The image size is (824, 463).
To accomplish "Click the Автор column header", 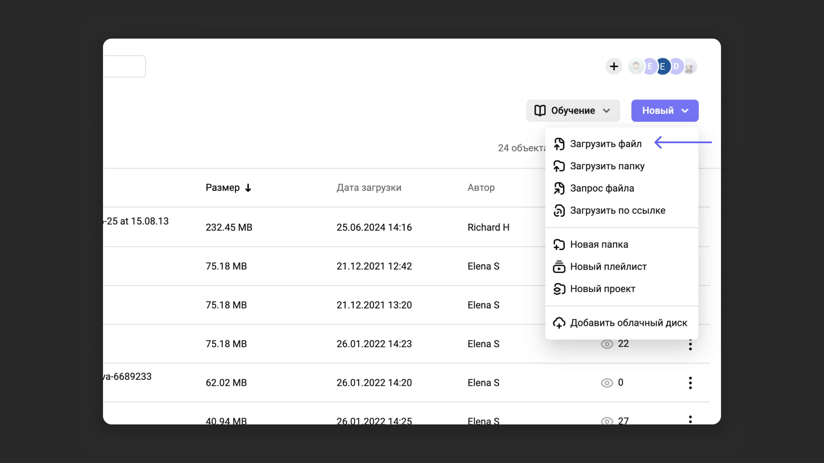I will (x=481, y=188).
